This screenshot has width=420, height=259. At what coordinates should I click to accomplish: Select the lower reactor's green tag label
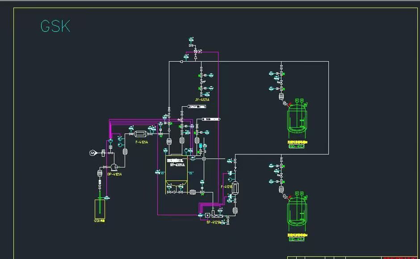[x=297, y=239]
